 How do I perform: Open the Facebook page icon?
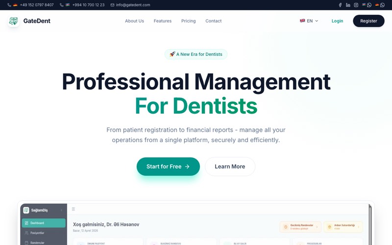click(340, 5)
